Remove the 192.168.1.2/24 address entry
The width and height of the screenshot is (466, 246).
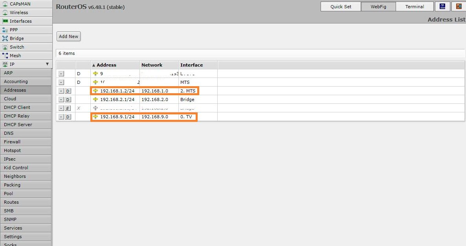[x=61, y=91]
